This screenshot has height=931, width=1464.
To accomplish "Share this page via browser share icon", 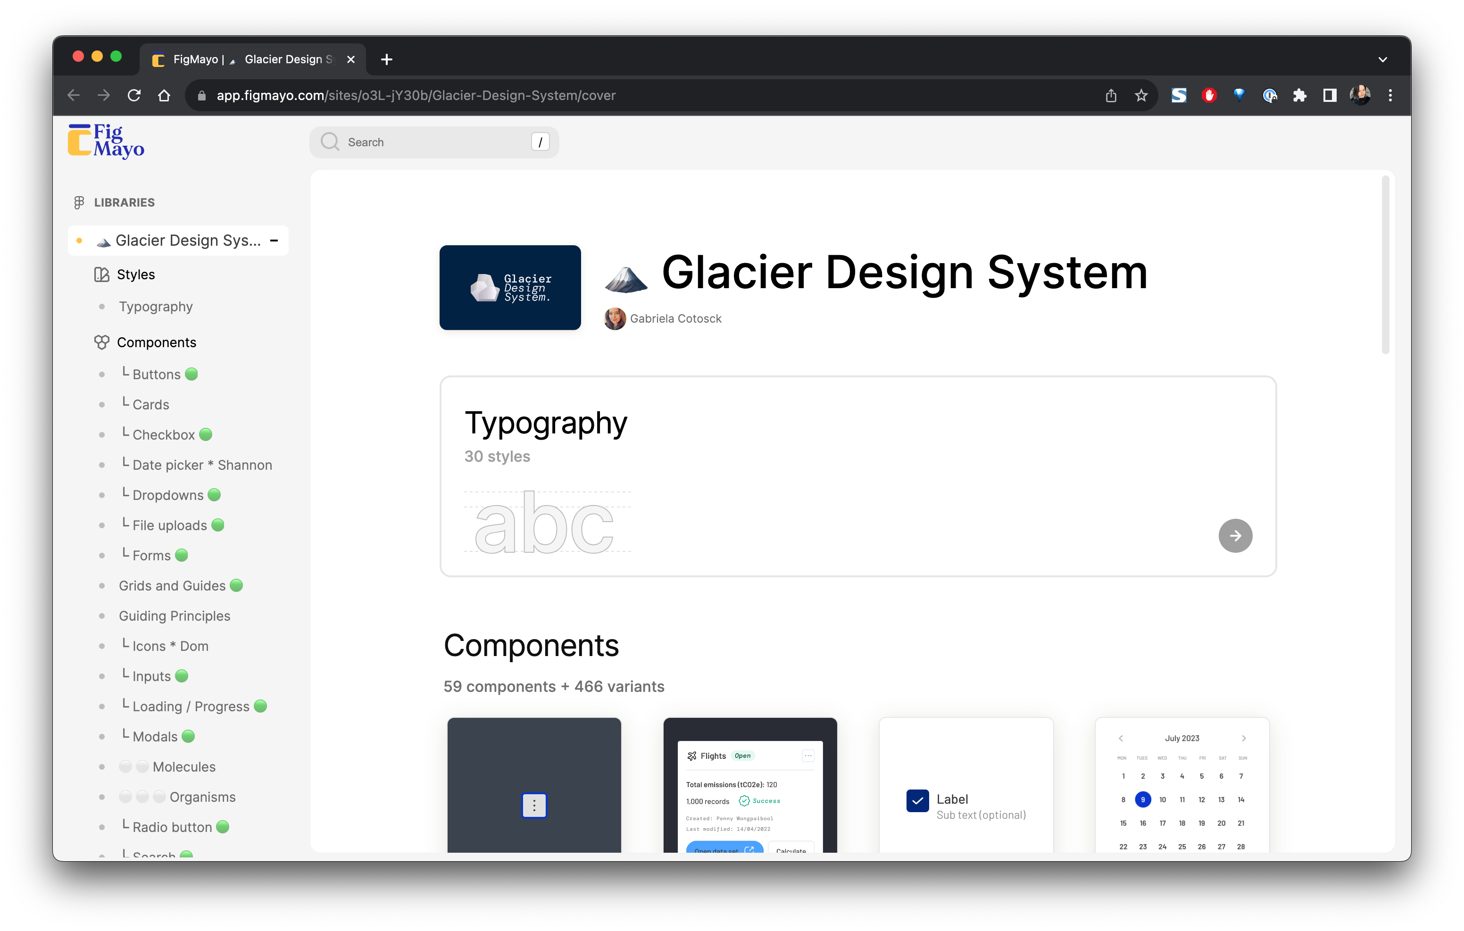I will 1111,95.
